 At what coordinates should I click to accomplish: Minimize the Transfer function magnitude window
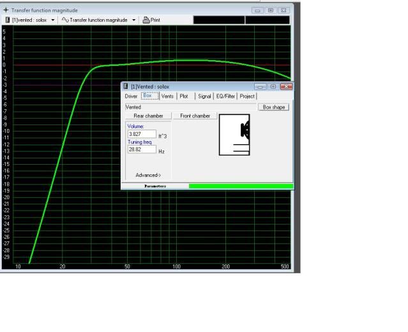pyautogui.click(x=257, y=10)
